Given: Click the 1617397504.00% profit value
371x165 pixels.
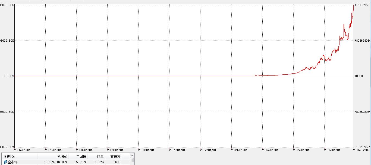Looking at the screenshot, I should (x=56, y=162).
